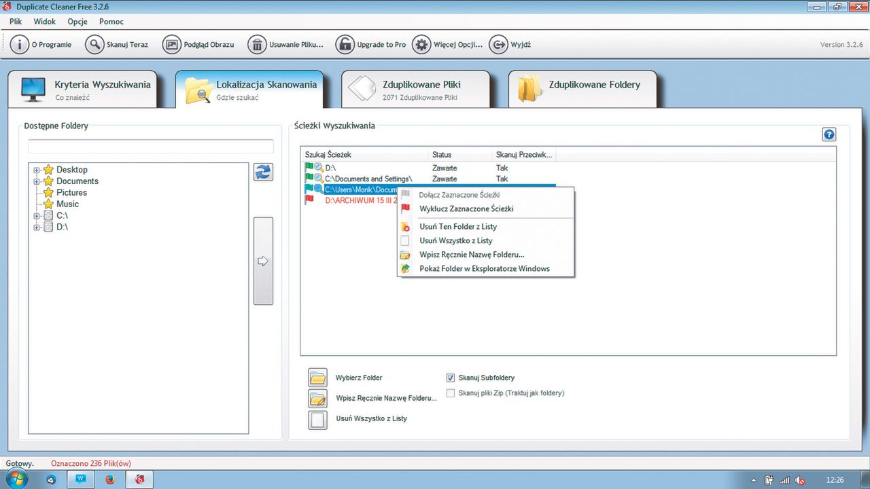Viewport: 870px width, 489px height.
Task: Click the Usuń Wszystko z Listy button under the list
Action: click(318, 419)
